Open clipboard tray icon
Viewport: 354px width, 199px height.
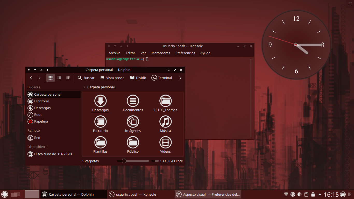point(306,194)
